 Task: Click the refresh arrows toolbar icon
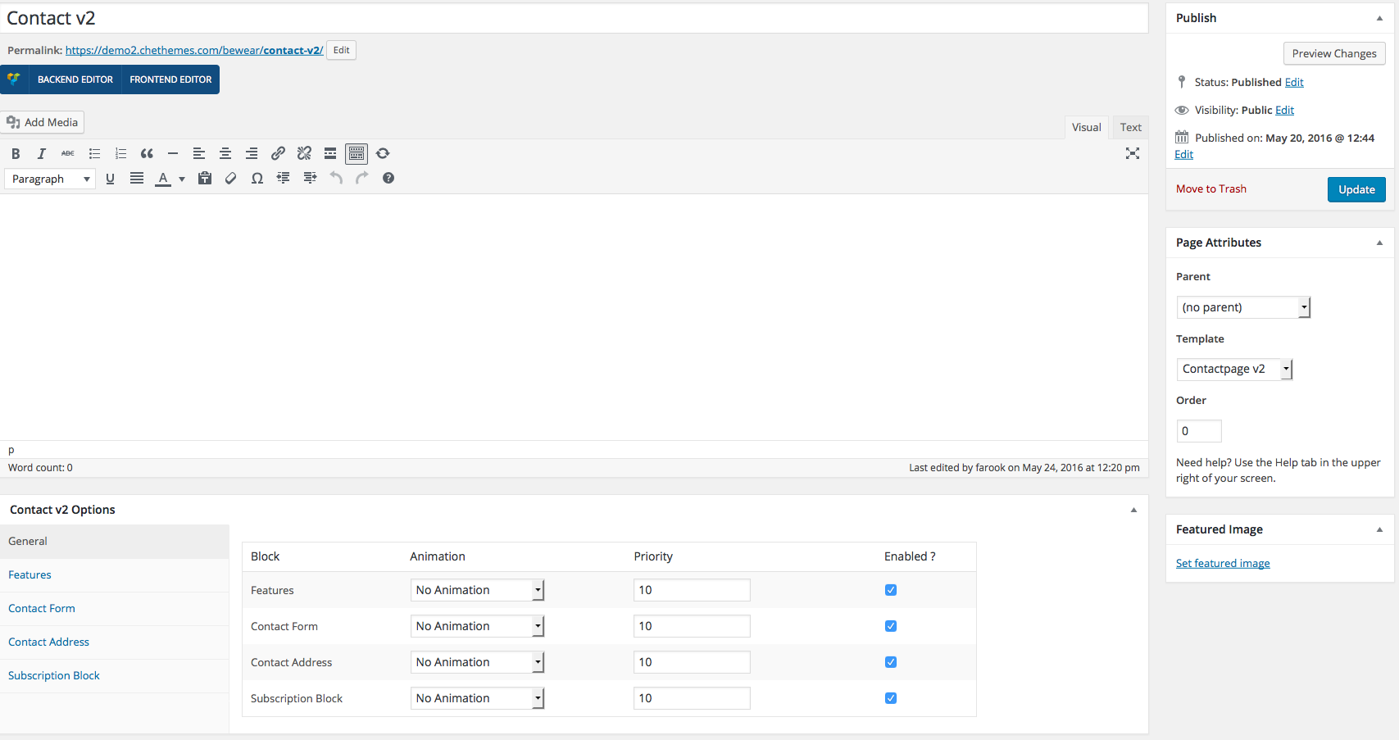[x=383, y=153]
